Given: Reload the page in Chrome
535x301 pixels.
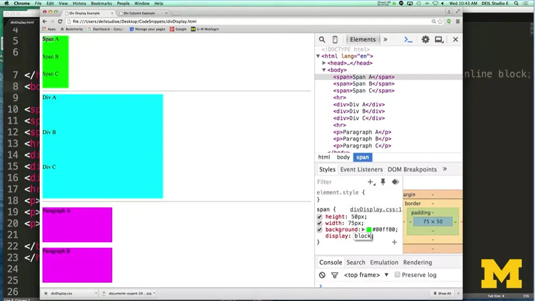Looking at the screenshot, I should pyautogui.click(x=60, y=21).
